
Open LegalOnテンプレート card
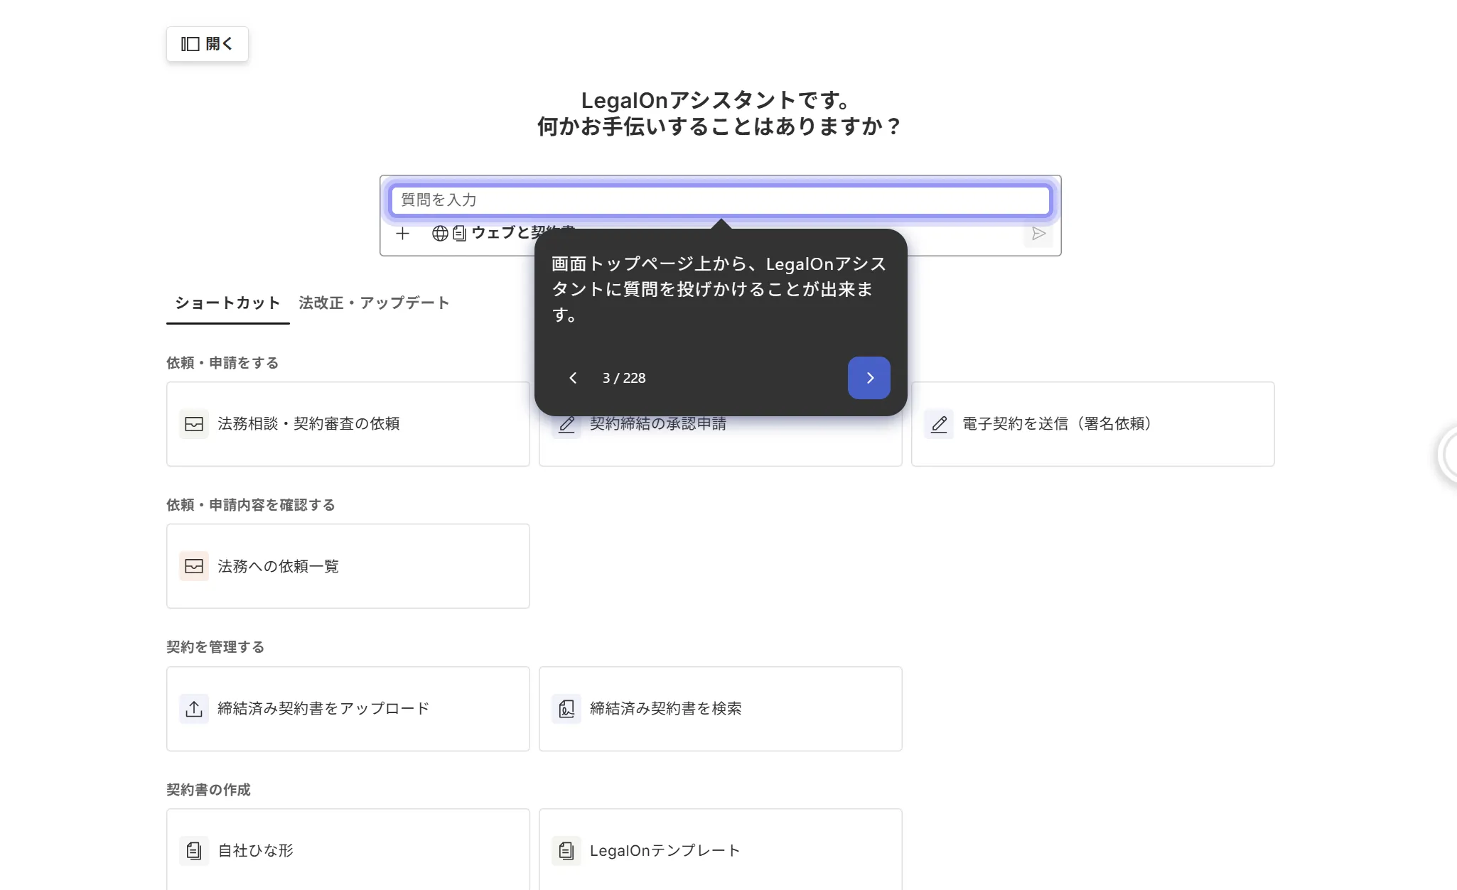coord(721,850)
